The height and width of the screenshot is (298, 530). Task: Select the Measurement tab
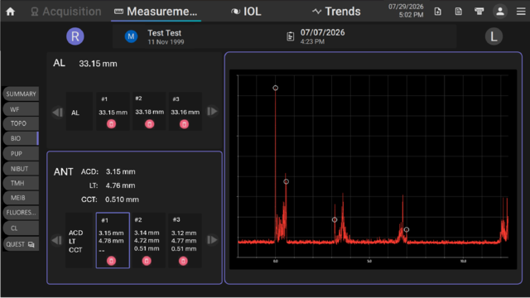156,12
